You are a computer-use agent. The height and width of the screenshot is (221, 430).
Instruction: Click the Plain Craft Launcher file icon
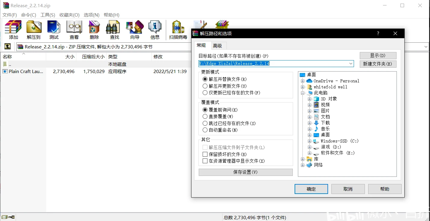coord(5,72)
